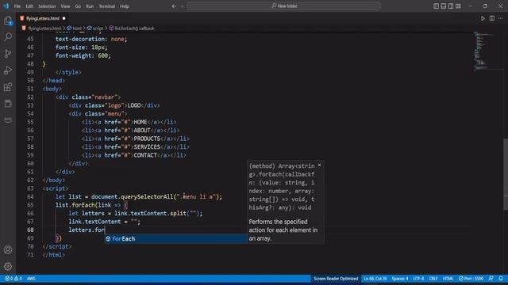This screenshot has height=285, width=508.
Task: Click the LOGO text on line 53
Action: [134, 105]
